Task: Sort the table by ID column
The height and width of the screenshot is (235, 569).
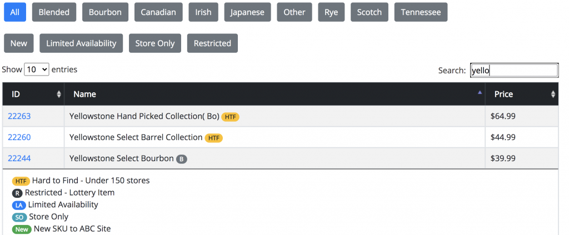Action: 33,94
